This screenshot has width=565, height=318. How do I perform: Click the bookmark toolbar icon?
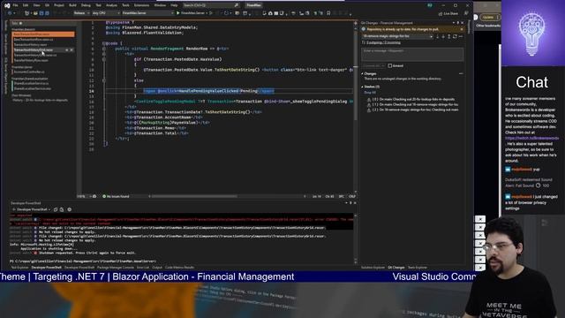click(x=328, y=13)
